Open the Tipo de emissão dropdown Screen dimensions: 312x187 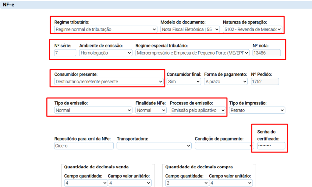pyautogui.click(x=93, y=110)
